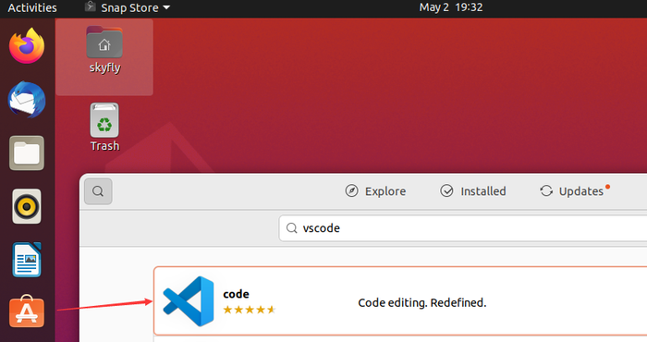Open LibreOffice Writer from the dock

(27, 260)
